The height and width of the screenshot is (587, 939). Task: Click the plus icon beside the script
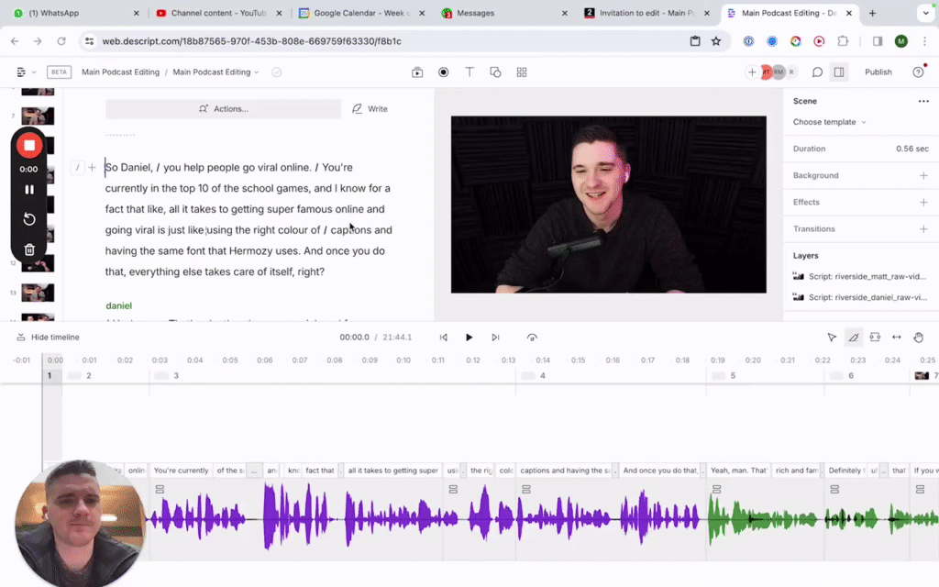click(92, 168)
